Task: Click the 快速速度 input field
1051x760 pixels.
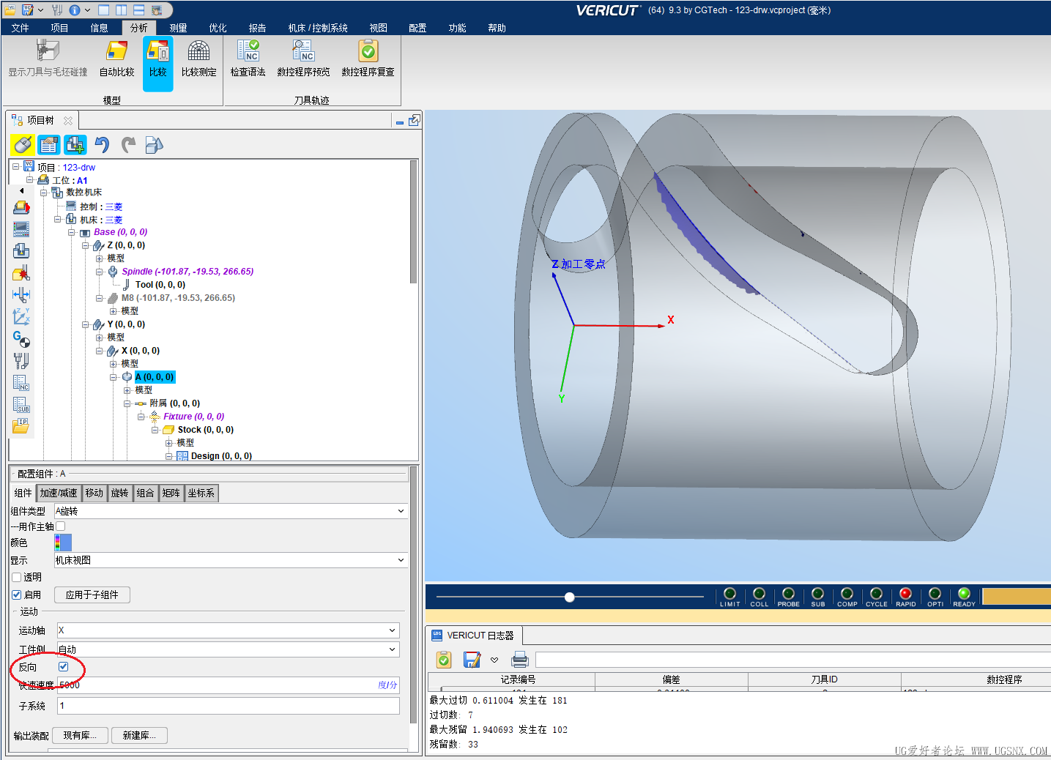Action: click(228, 685)
